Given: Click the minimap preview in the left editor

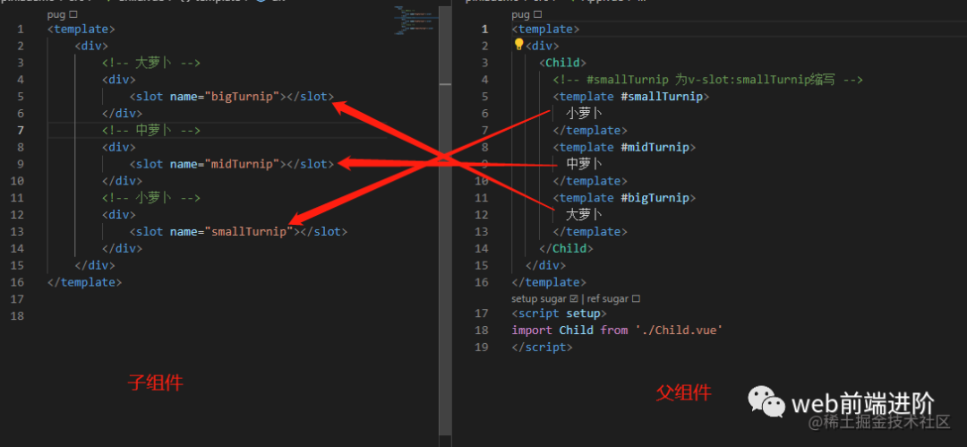Looking at the screenshot, I should click(417, 21).
